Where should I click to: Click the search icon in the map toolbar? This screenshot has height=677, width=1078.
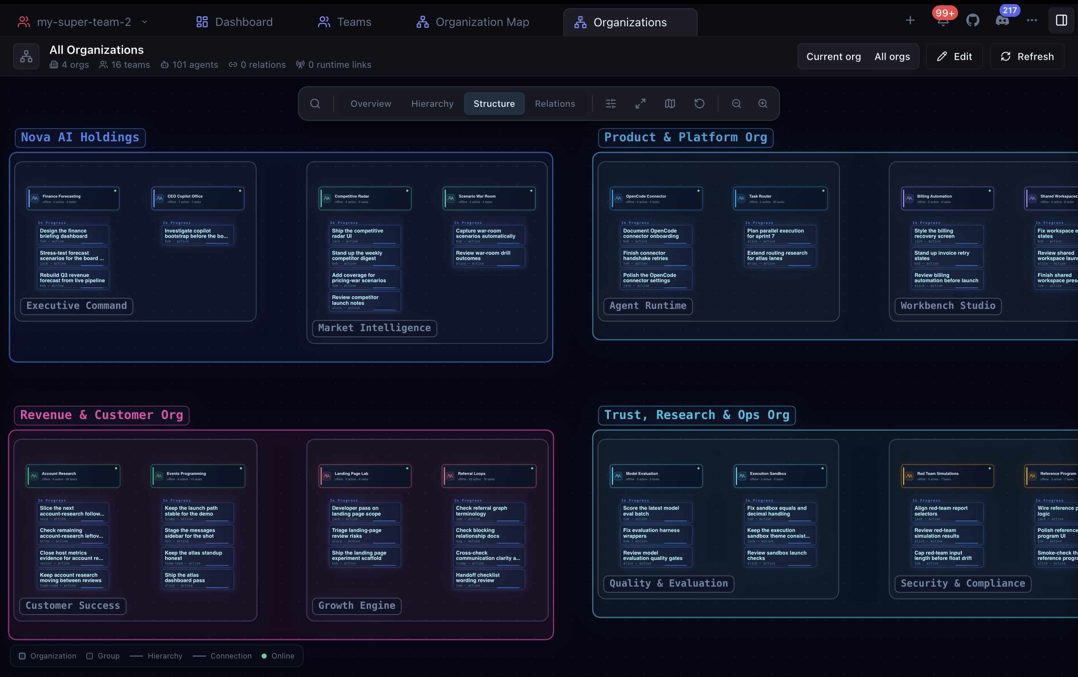pyautogui.click(x=315, y=104)
